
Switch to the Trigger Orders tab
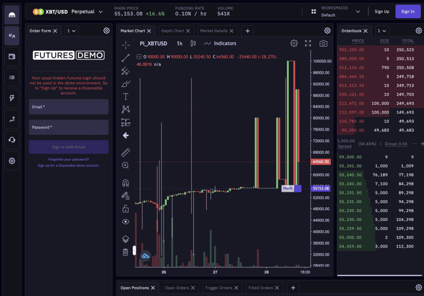[x=219, y=288]
